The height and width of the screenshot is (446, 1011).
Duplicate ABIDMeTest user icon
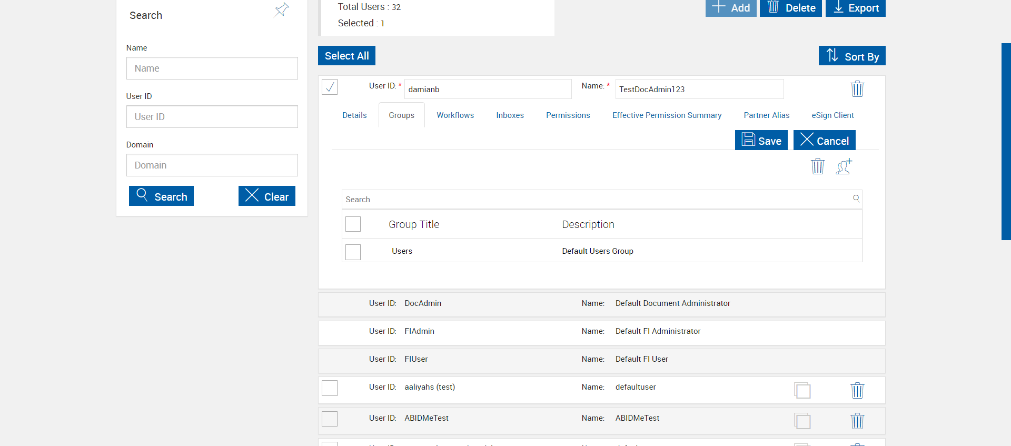(x=802, y=421)
